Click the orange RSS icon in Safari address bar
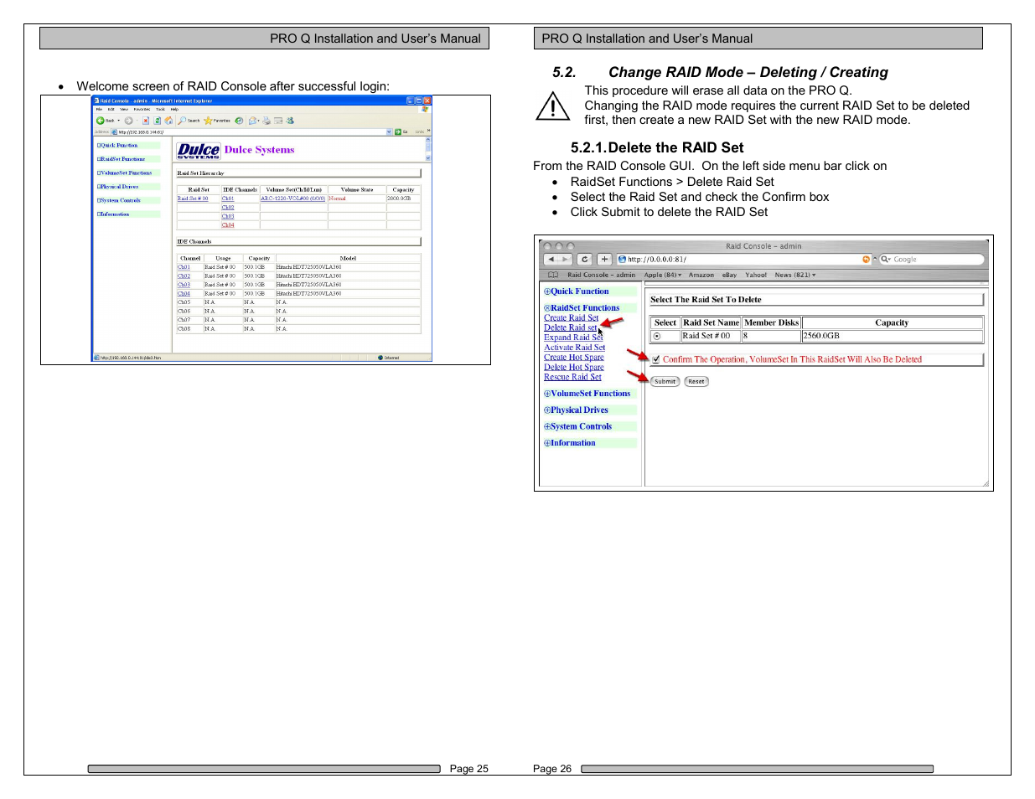1035x799 pixels. tap(866, 260)
